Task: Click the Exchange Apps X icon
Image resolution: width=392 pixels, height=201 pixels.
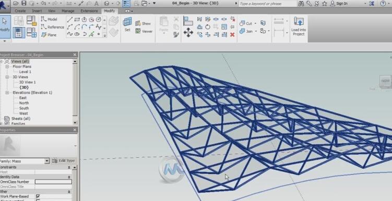Action: (372, 4)
